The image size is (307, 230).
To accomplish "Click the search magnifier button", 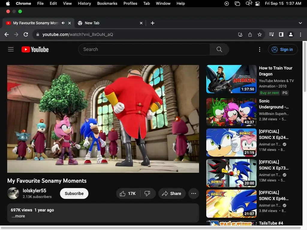I will 219,49.
